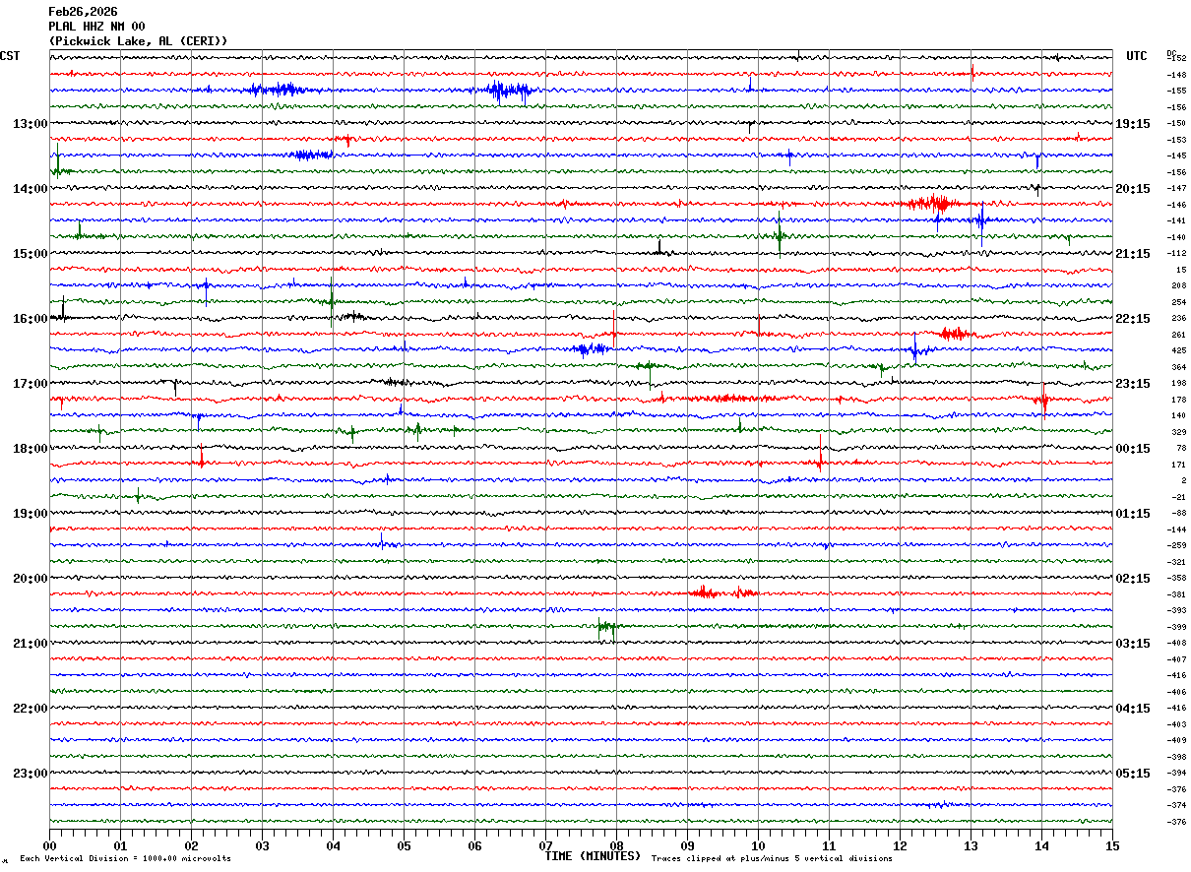
Task: Click the PLAL HHZ NM 00 station header
Action: point(96,27)
